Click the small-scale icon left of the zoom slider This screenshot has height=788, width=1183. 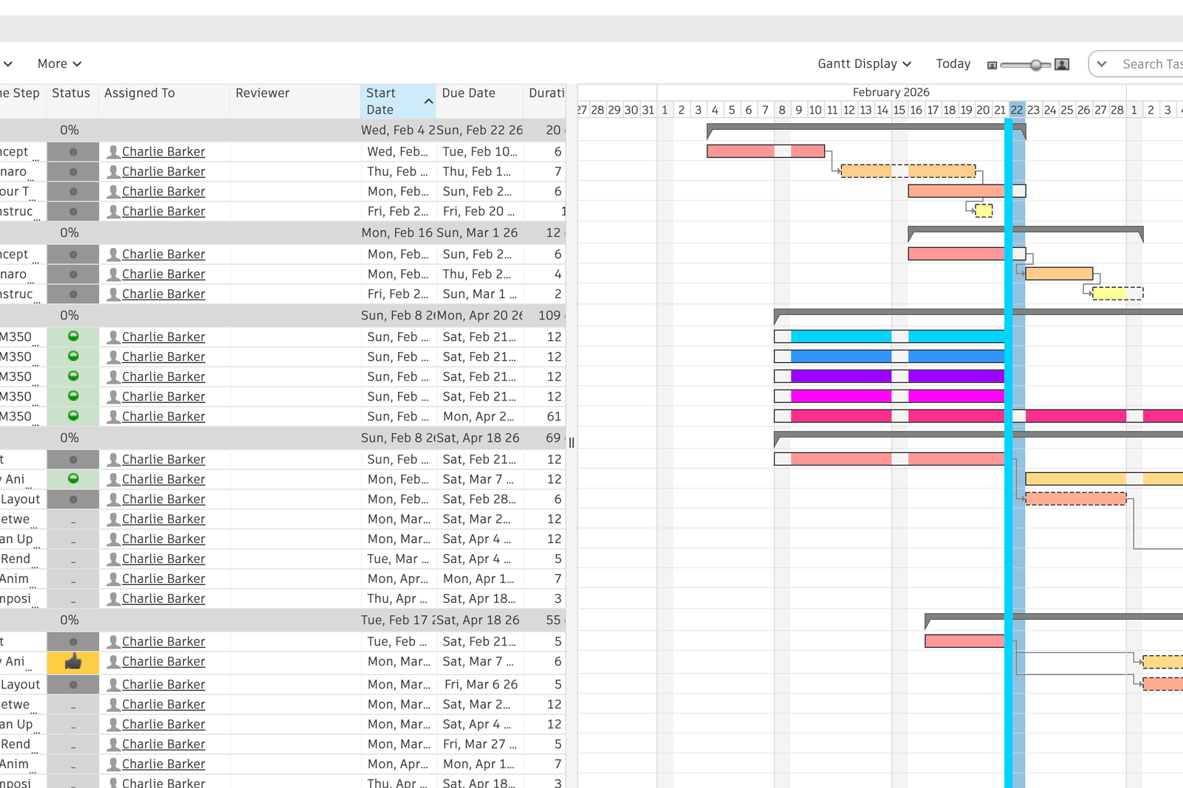pos(992,64)
